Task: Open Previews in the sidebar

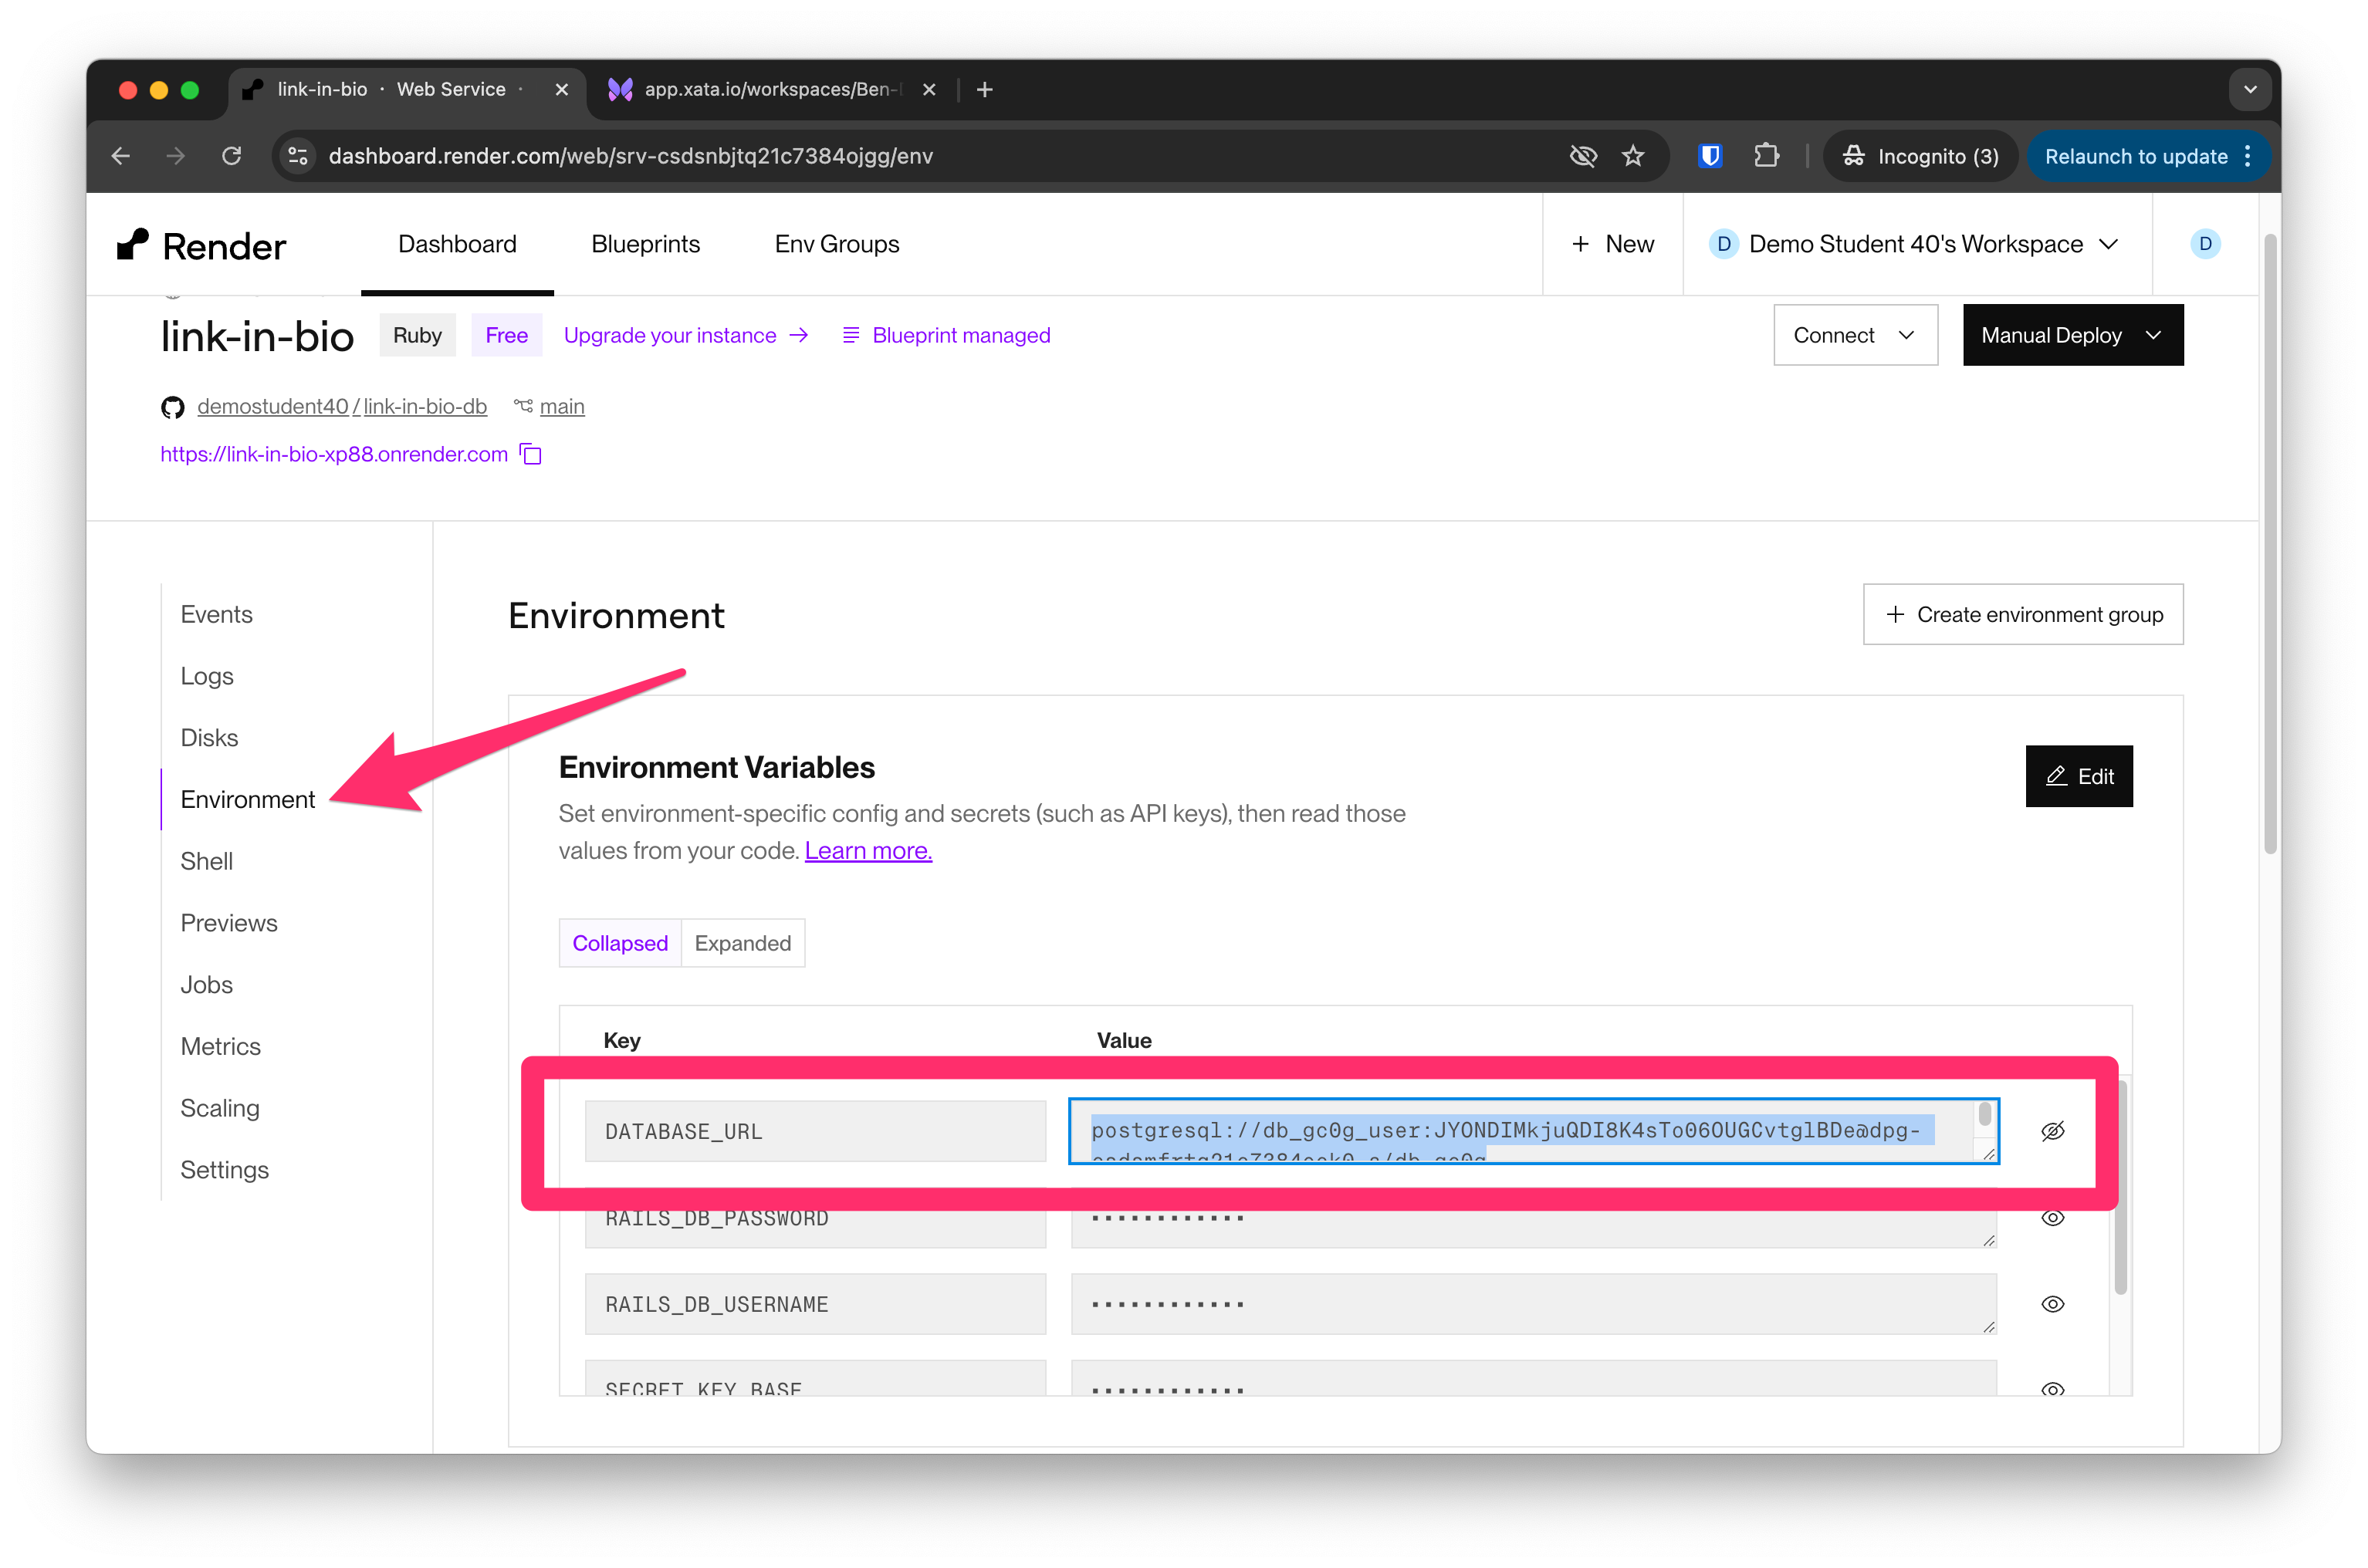Action: pyautogui.click(x=229, y=923)
